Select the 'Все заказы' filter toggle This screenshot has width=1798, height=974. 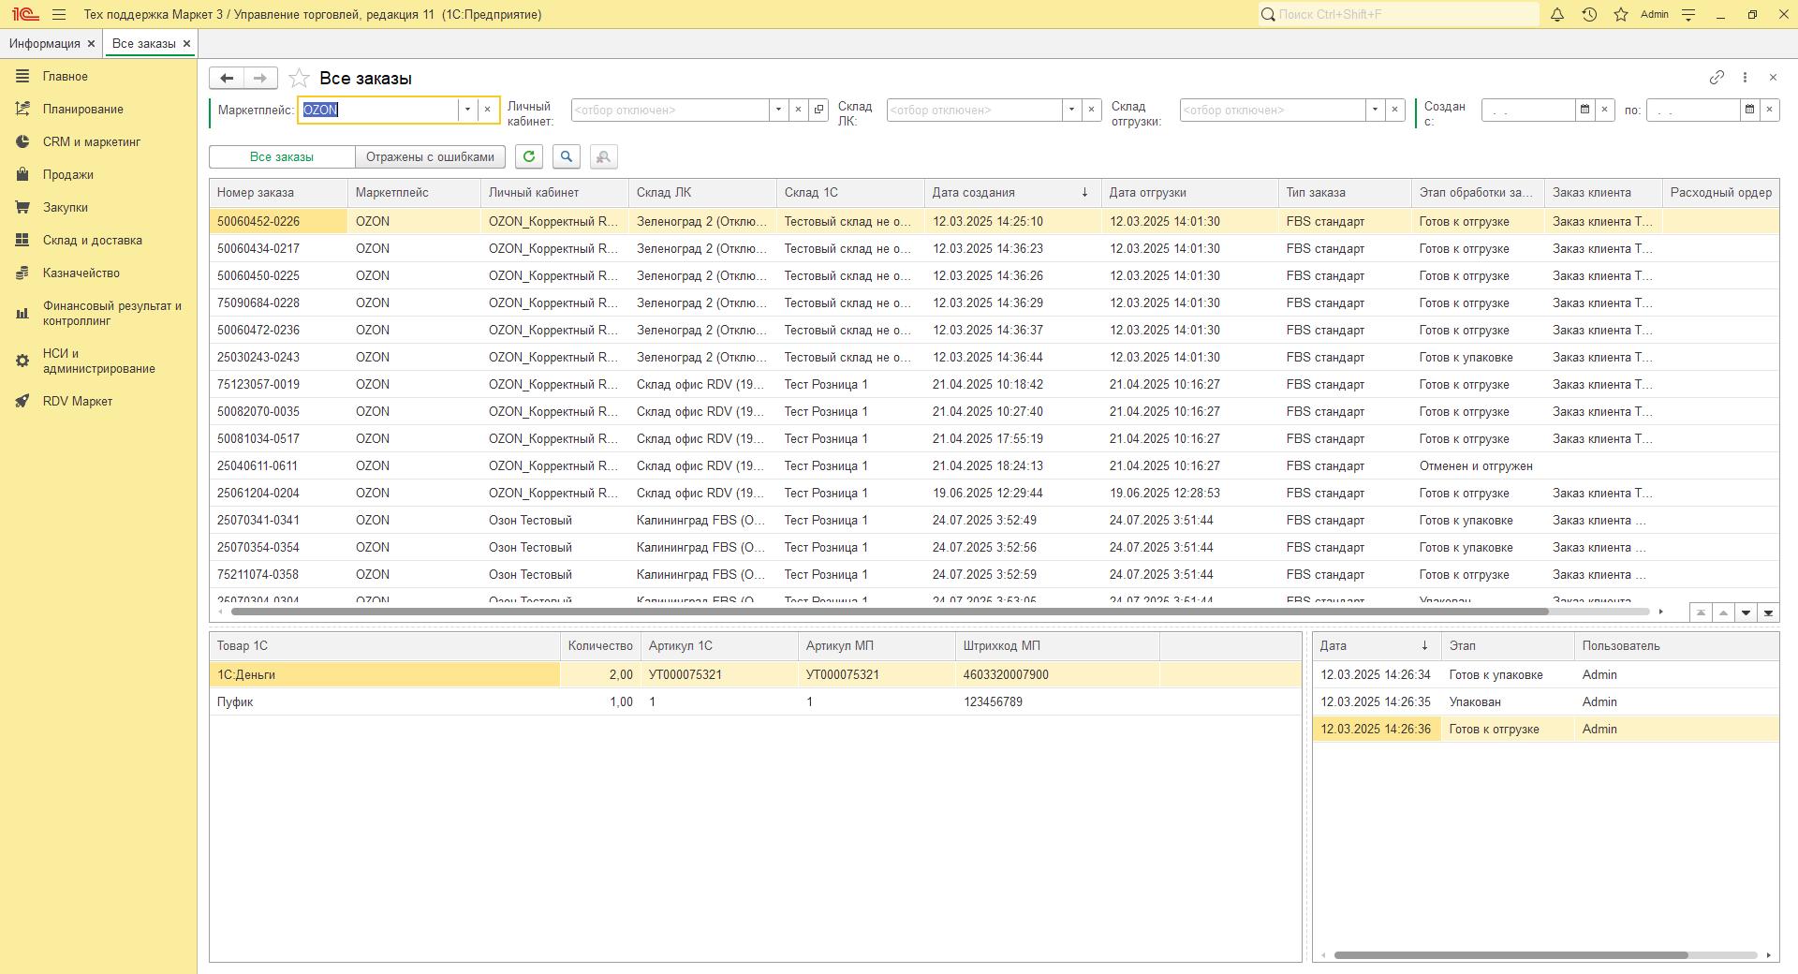(x=282, y=157)
